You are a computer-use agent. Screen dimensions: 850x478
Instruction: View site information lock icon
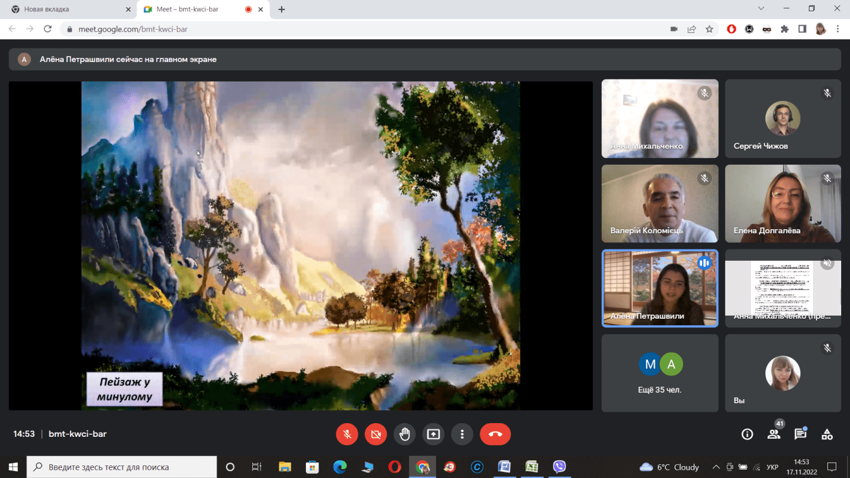(x=70, y=29)
